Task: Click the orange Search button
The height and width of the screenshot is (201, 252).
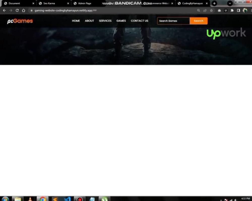Action: 199,21
